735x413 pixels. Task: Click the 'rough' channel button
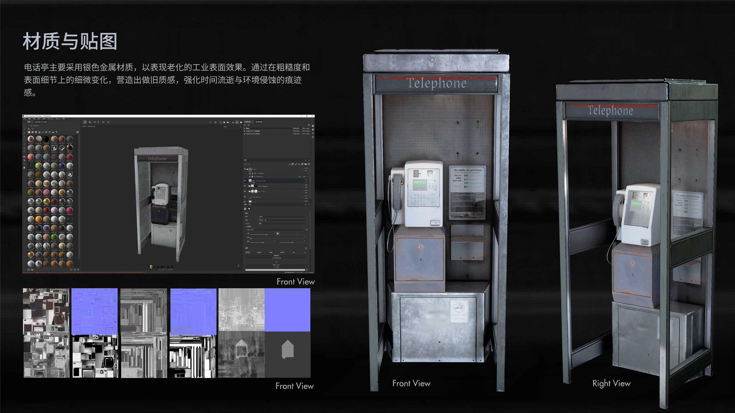(x=271, y=252)
